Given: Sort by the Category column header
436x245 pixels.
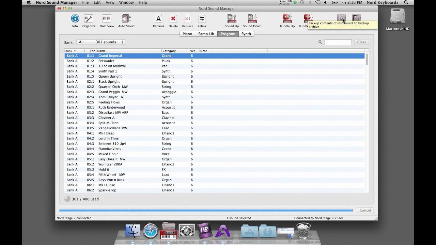Looking at the screenshot, I should pyautogui.click(x=174, y=51).
